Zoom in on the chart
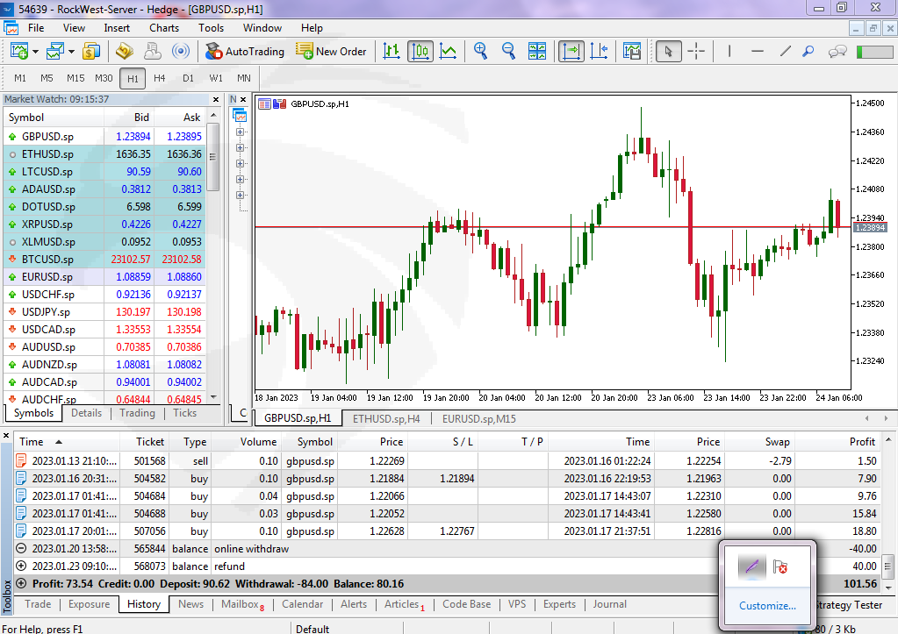Screen dimensions: 898x634 [480, 51]
